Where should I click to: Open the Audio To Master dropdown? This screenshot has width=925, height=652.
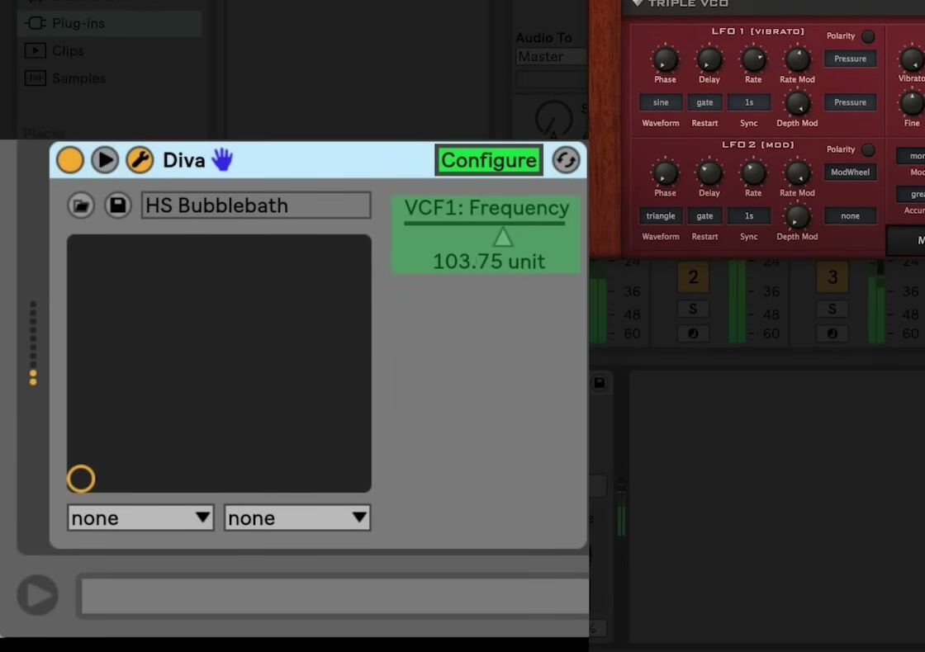click(x=552, y=57)
